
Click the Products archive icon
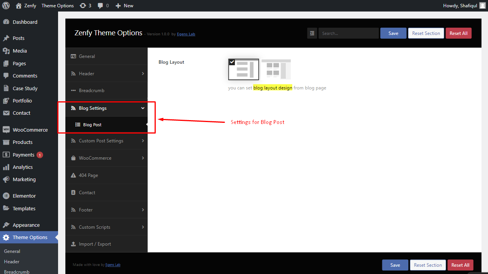pos(6,142)
